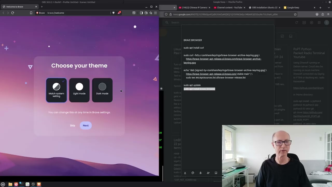The width and height of the screenshot is (332, 187).
Task: Open Google apps grid
Action: click(x=319, y=23)
